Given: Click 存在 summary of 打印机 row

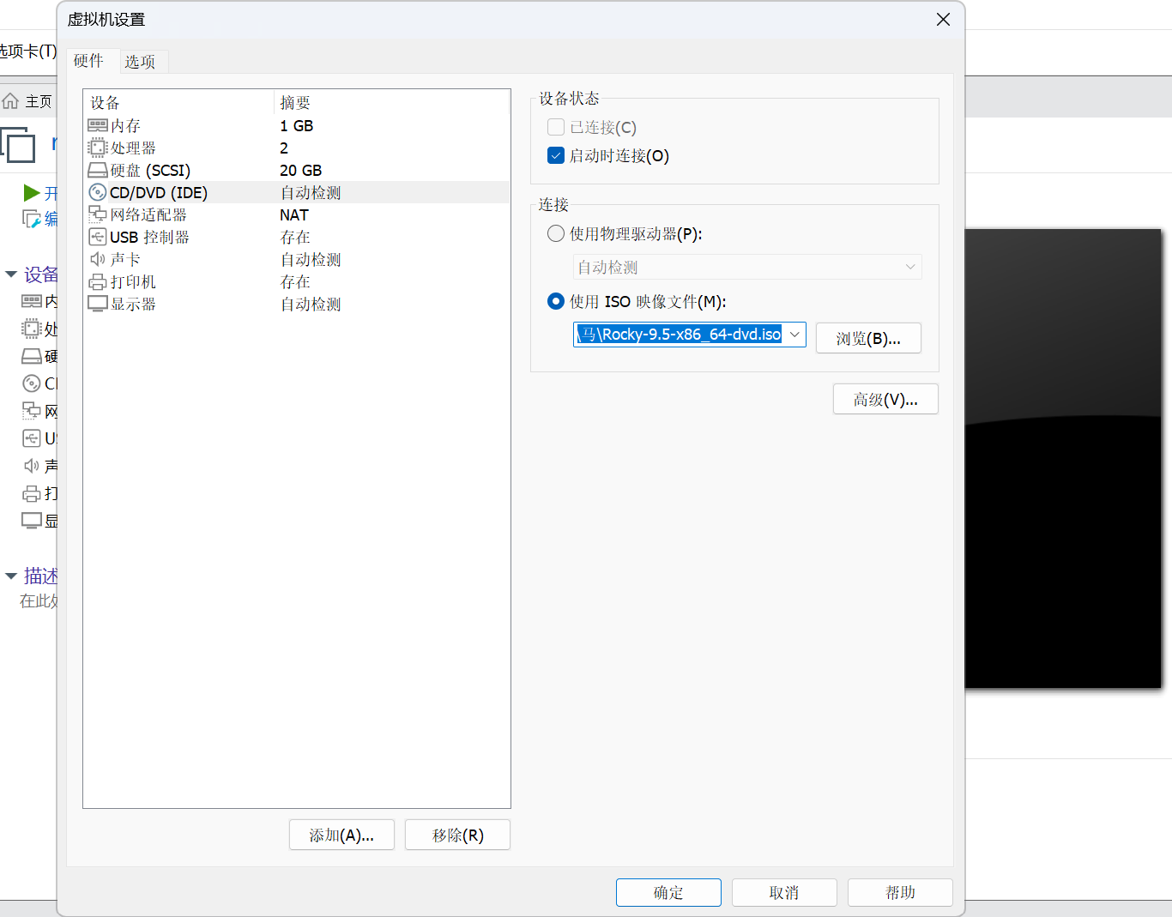Looking at the screenshot, I should point(295,281).
